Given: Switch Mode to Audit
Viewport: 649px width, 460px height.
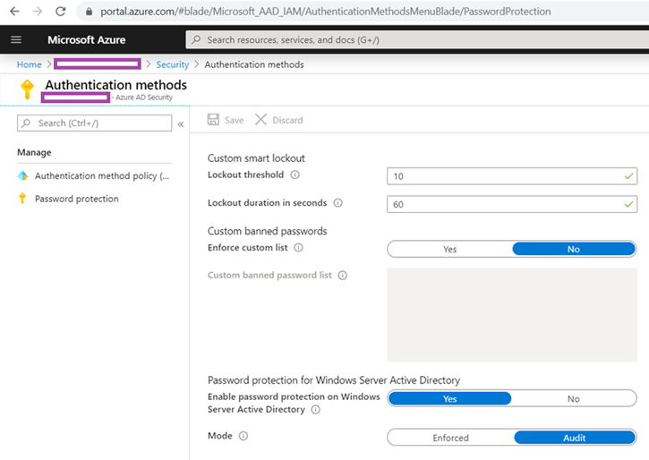Looking at the screenshot, I should coord(575,438).
